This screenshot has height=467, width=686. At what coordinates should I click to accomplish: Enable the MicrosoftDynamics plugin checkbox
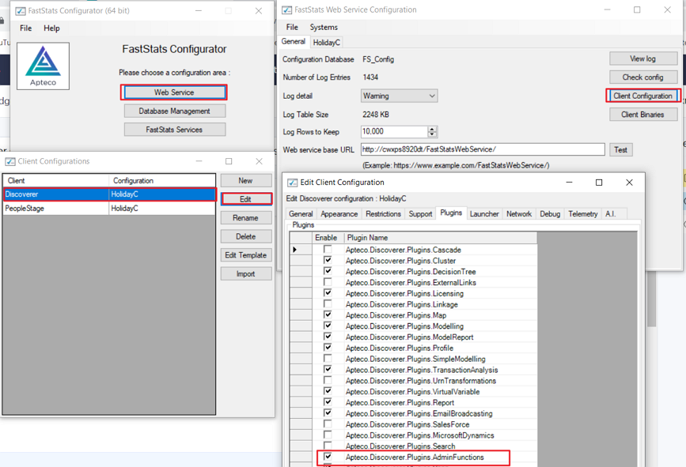328,435
